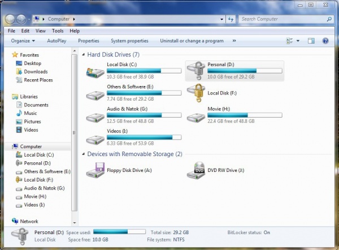339x250 pixels.
Task: Select Others & Softwere (E:) in navigation tree
Action: point(43,171)
